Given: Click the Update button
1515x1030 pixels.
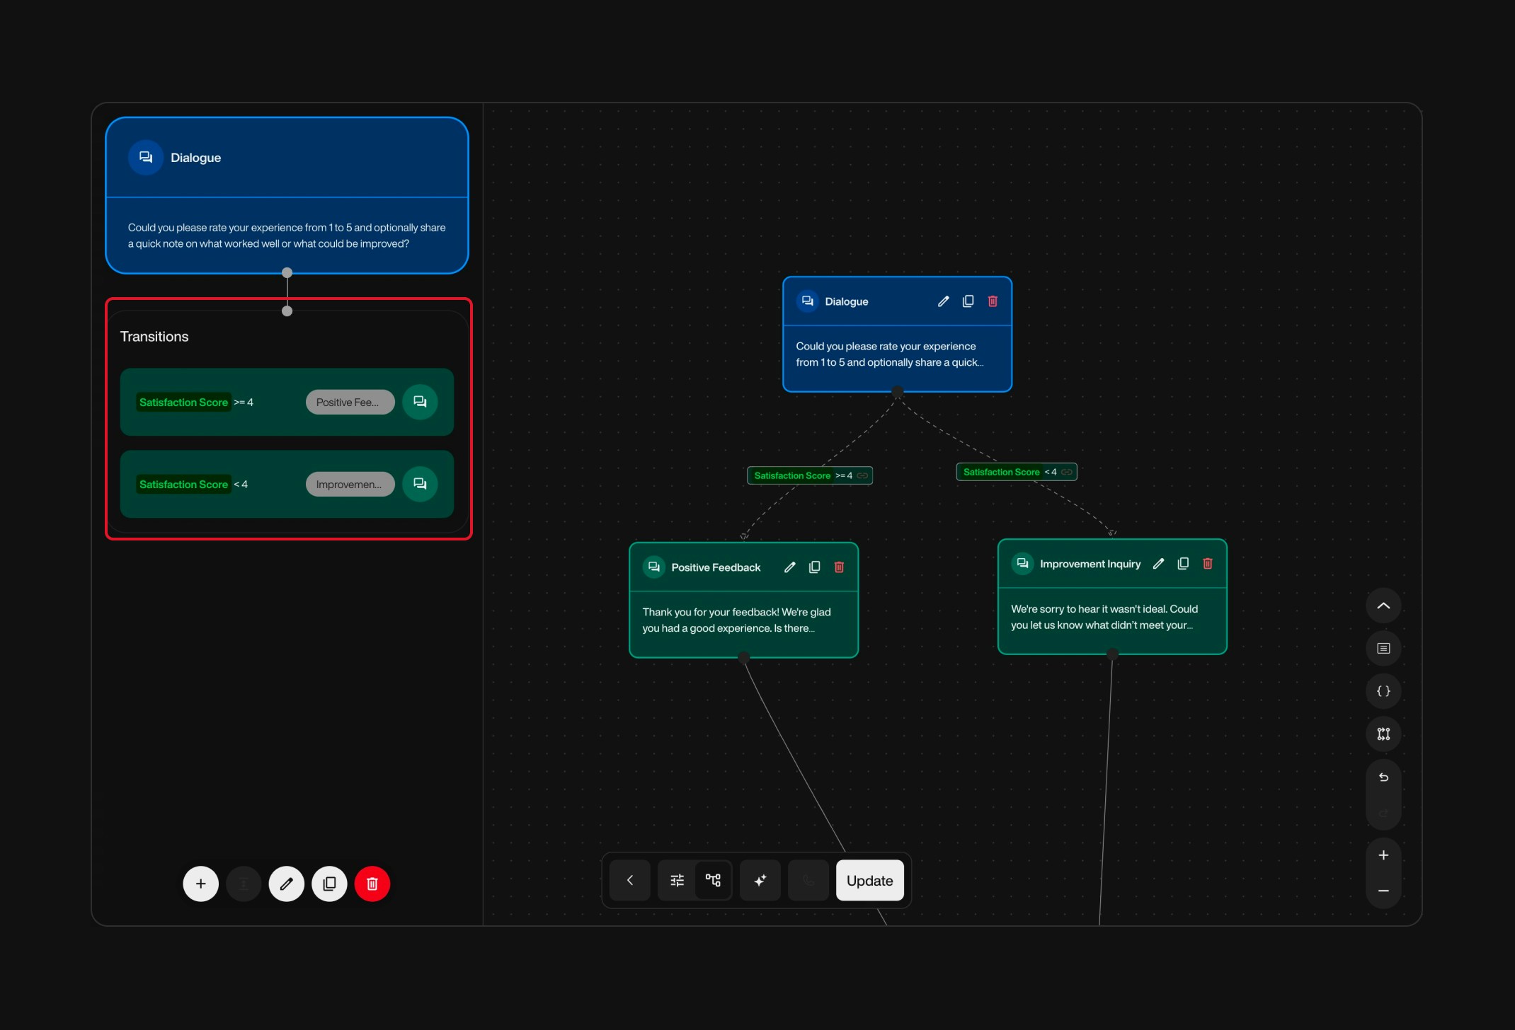Looking at the screenshot, I should [x=869, y=881].
